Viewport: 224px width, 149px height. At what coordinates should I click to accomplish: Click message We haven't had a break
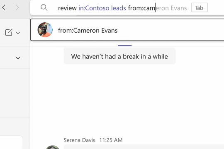click(x=119, y=56)
